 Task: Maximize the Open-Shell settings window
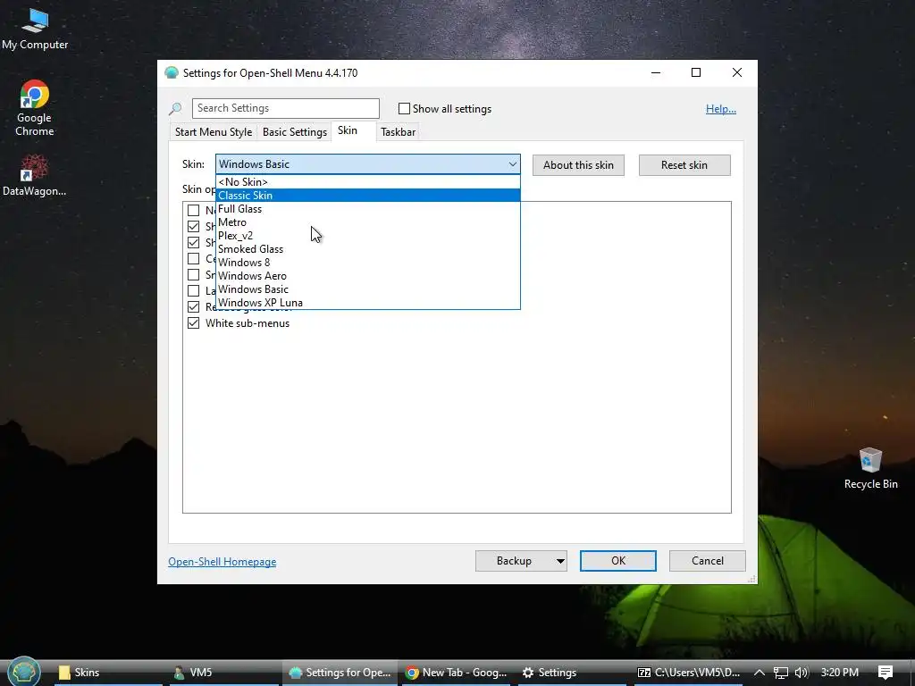(695, 73)
